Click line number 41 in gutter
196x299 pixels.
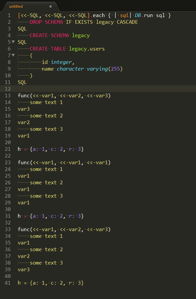pos(8,283)
